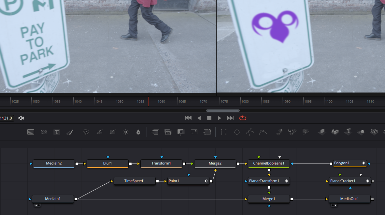Toggle viewer indicator dots under MediaIn1
The width and height of the screenshot is (385, 215).
pyautogui.click(x=37, y=205)
